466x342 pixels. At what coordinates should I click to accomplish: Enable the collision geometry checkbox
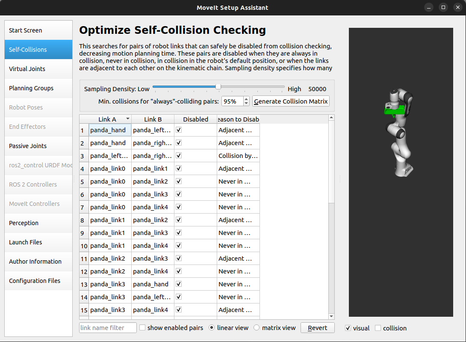(378, 328)
